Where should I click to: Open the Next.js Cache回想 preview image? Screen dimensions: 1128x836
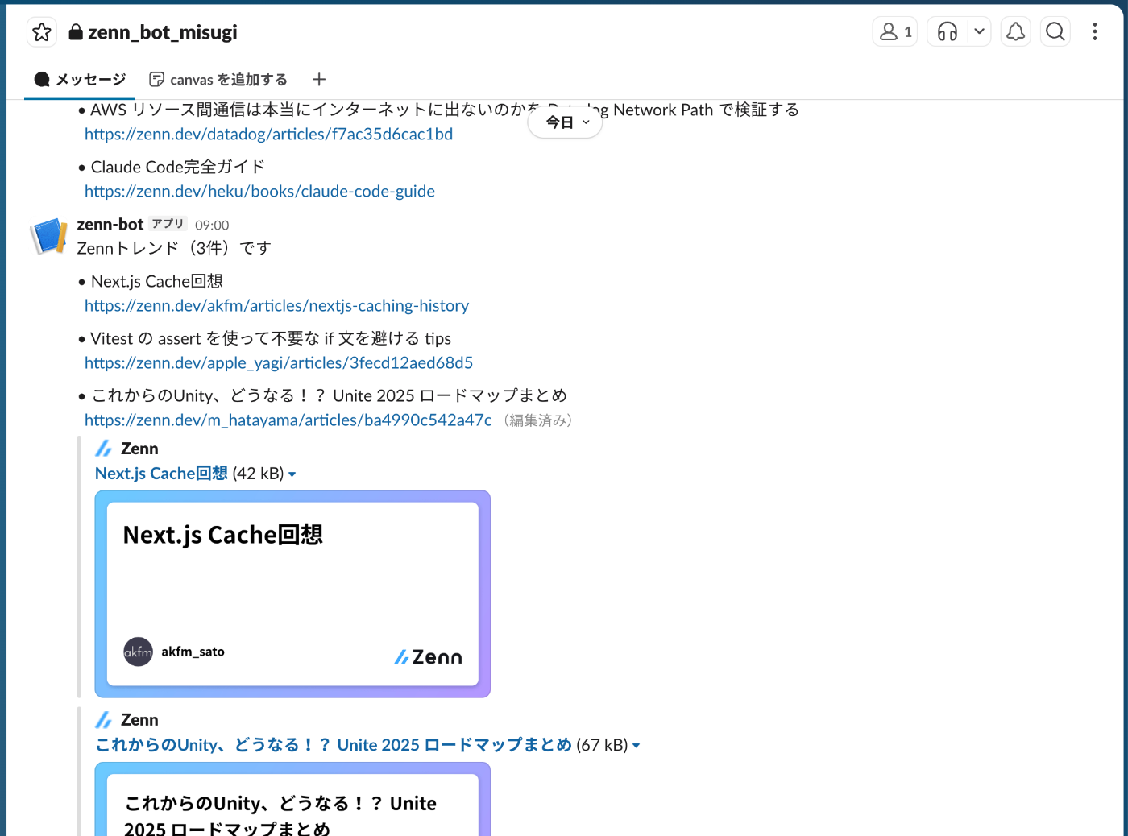point(292,594)
